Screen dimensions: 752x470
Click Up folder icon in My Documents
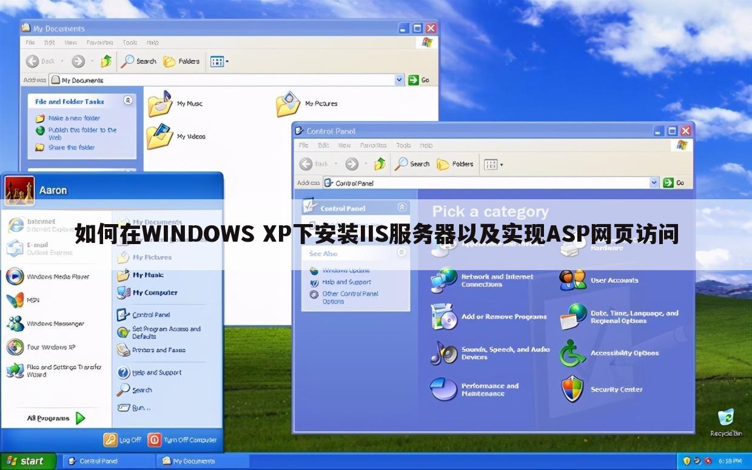pyautogui.click(x=106, y=61)
